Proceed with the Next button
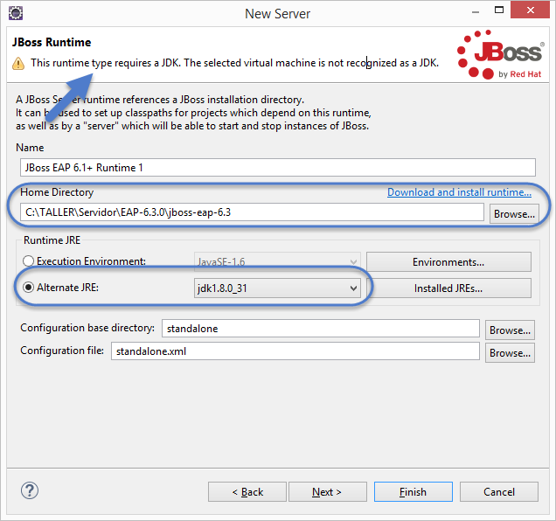The height and width of the screenshot is (521, 556). point(328,492)
